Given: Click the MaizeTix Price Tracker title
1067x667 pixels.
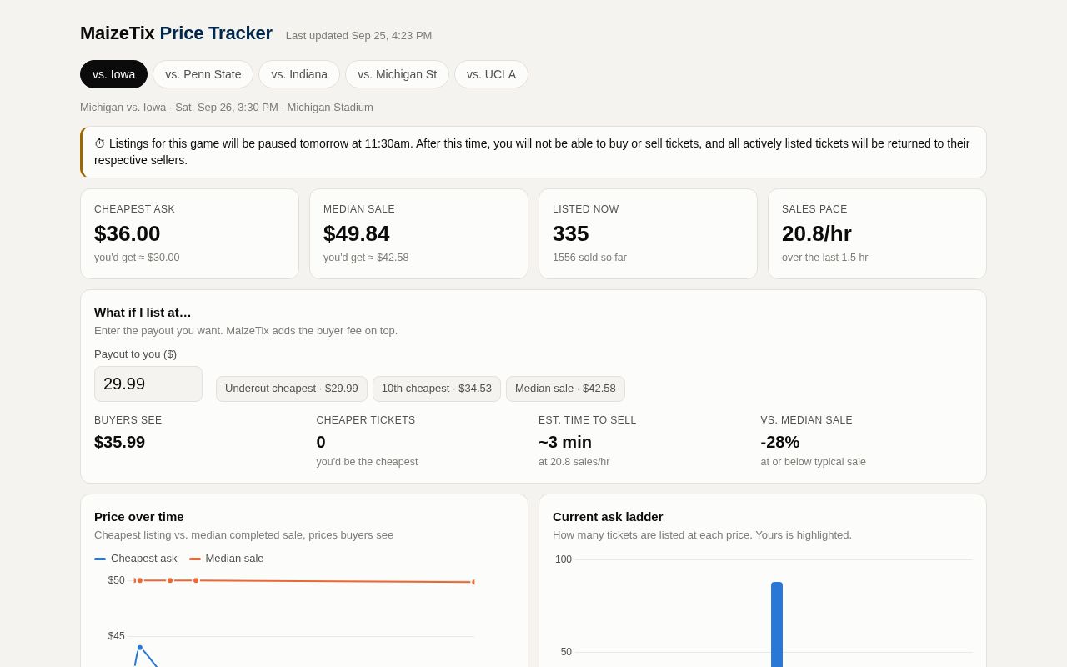Looking at the screenshot, I should click(x=176, y=33).
